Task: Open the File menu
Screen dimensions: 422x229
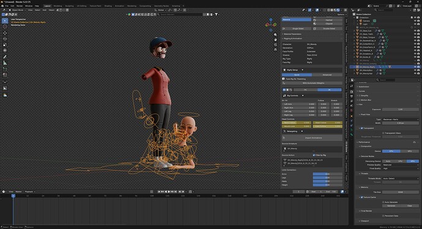Action: [7, 5]
